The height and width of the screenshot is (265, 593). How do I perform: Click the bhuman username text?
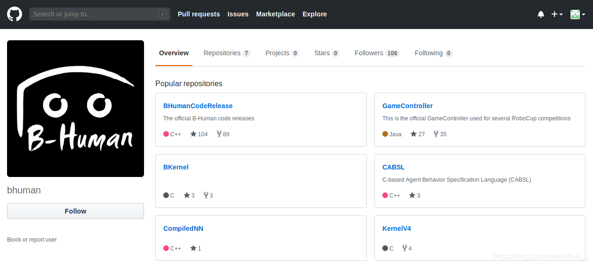24,191
